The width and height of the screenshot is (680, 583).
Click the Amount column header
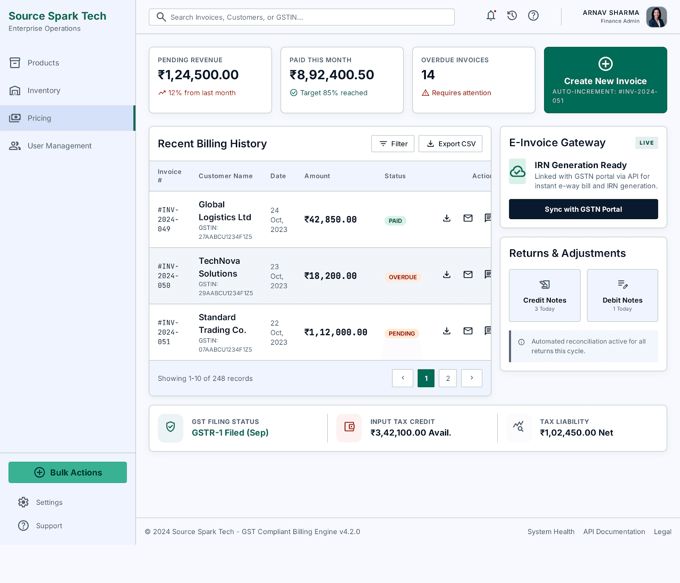(317, 176)
